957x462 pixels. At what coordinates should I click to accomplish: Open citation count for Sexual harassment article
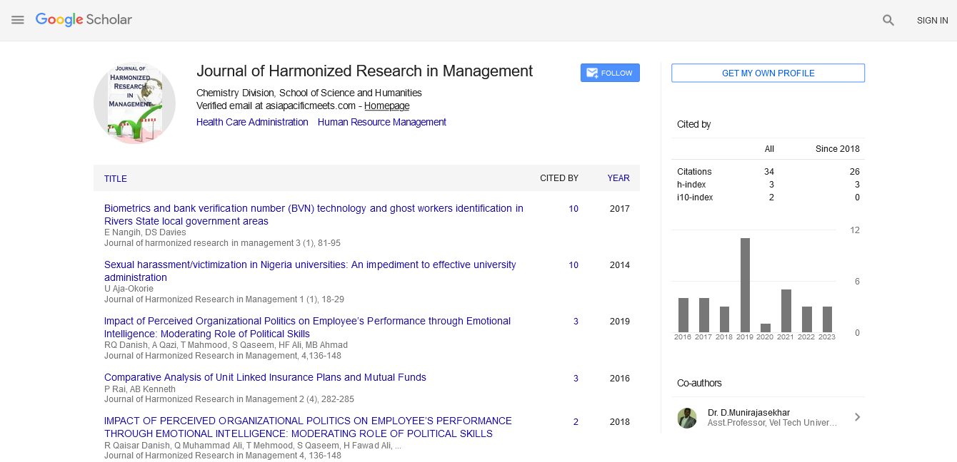[x=573, y=265]
